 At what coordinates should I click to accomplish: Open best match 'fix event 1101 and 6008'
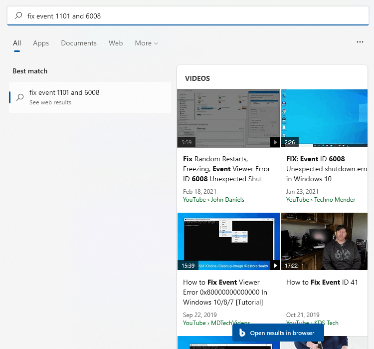coord(90,97)
